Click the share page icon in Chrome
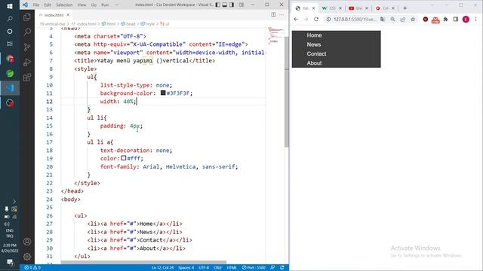The width and height of the screenshot is (483, 271). click(x=402, y=19)
